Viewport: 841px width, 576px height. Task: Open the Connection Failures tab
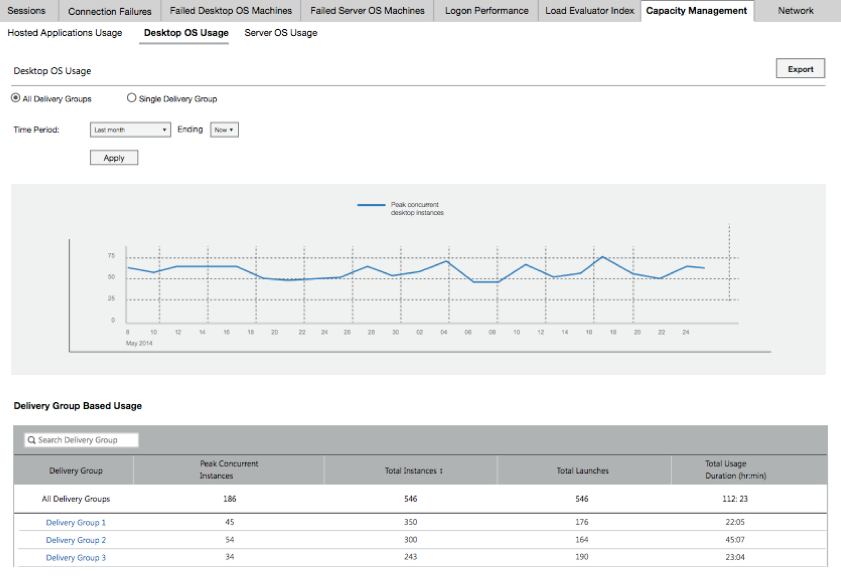tap(109, 11)
